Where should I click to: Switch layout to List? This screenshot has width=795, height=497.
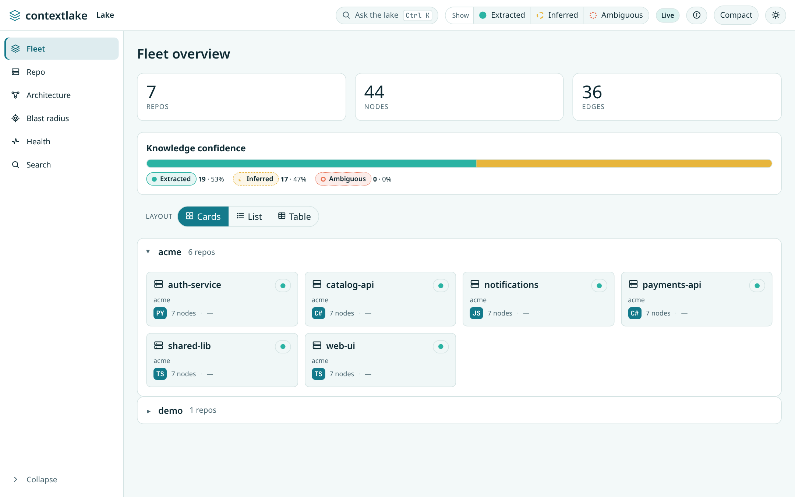tap(249, 216)
